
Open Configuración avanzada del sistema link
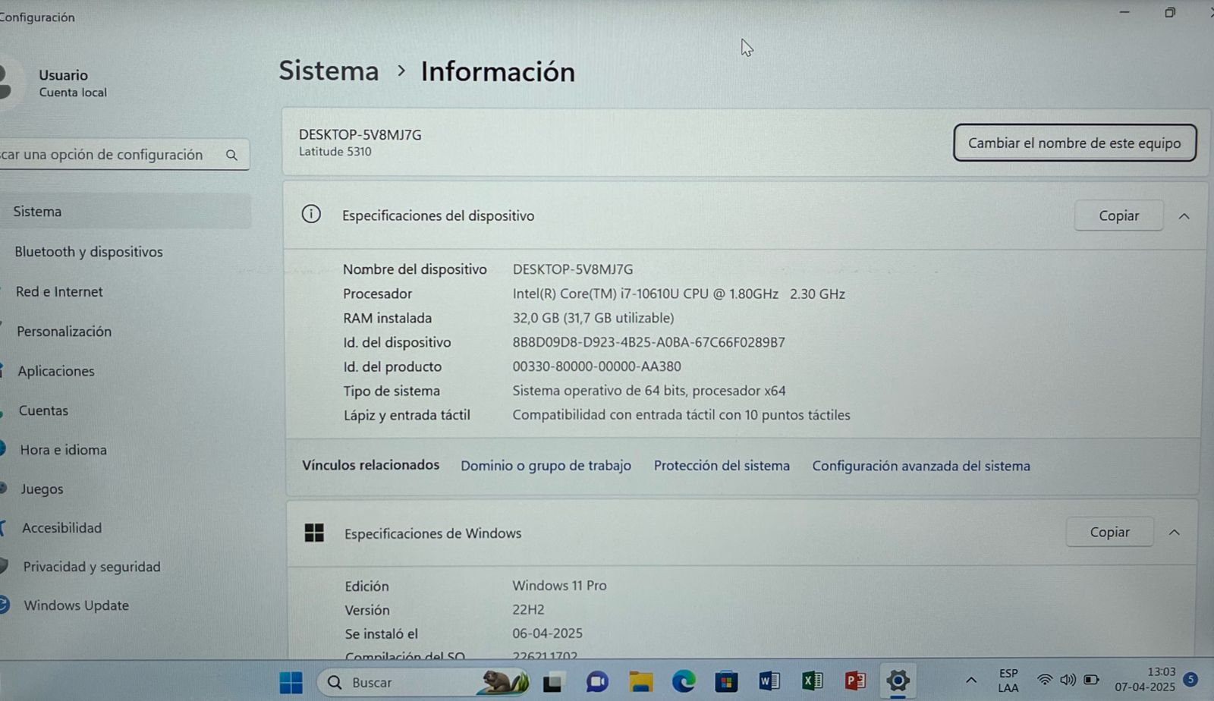pos(921,466)
